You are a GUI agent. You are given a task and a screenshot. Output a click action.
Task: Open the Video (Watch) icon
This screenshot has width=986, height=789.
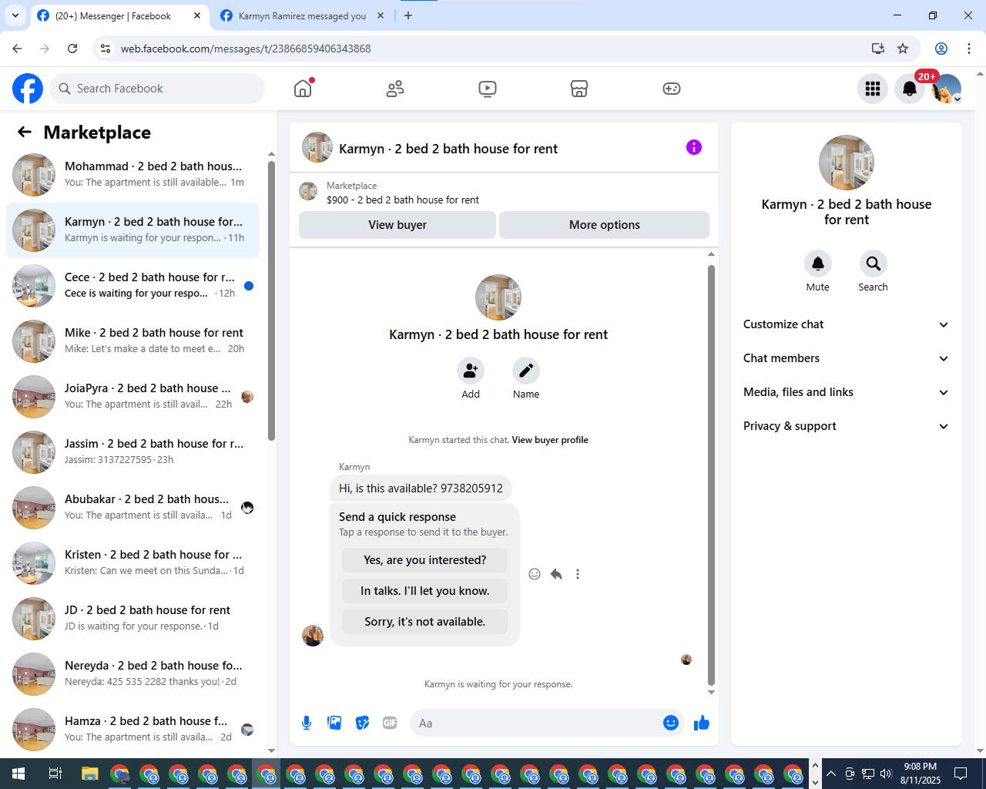pos(488,89)
